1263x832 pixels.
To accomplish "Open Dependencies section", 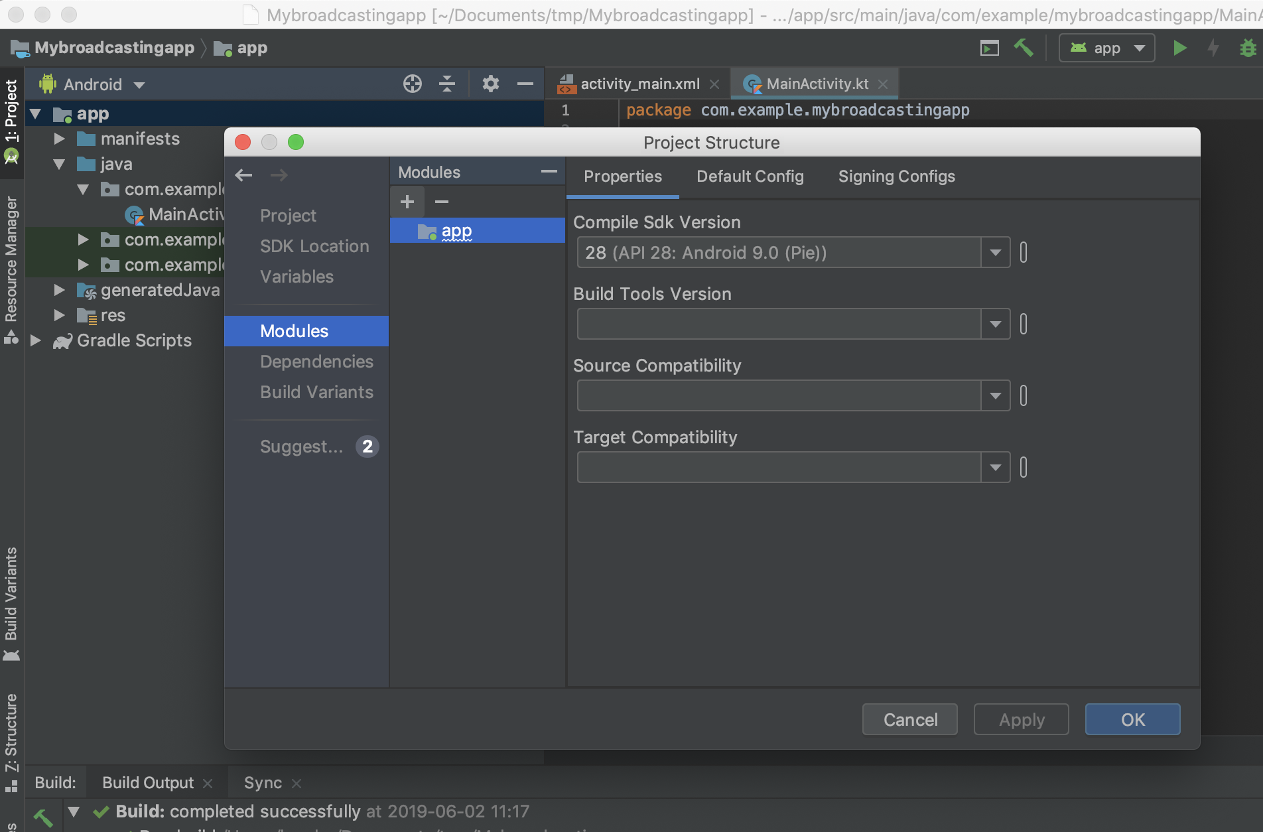I will click(316, 362).
